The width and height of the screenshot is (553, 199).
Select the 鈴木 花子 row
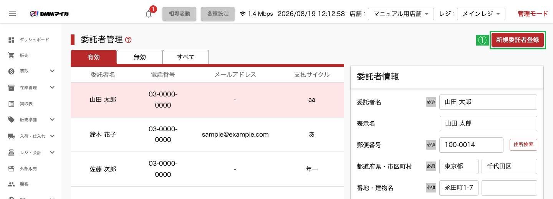click(x=207, y=134)
